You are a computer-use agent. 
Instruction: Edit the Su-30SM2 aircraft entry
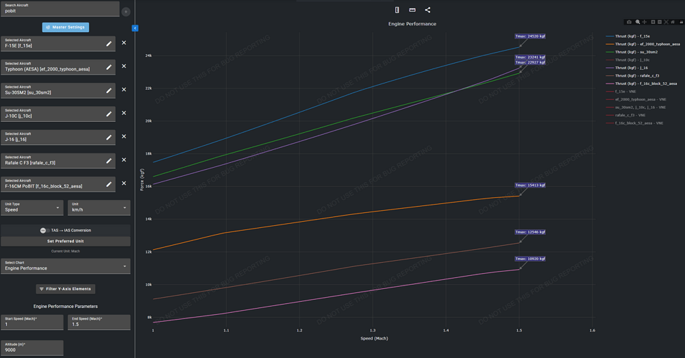pos(109,90)
